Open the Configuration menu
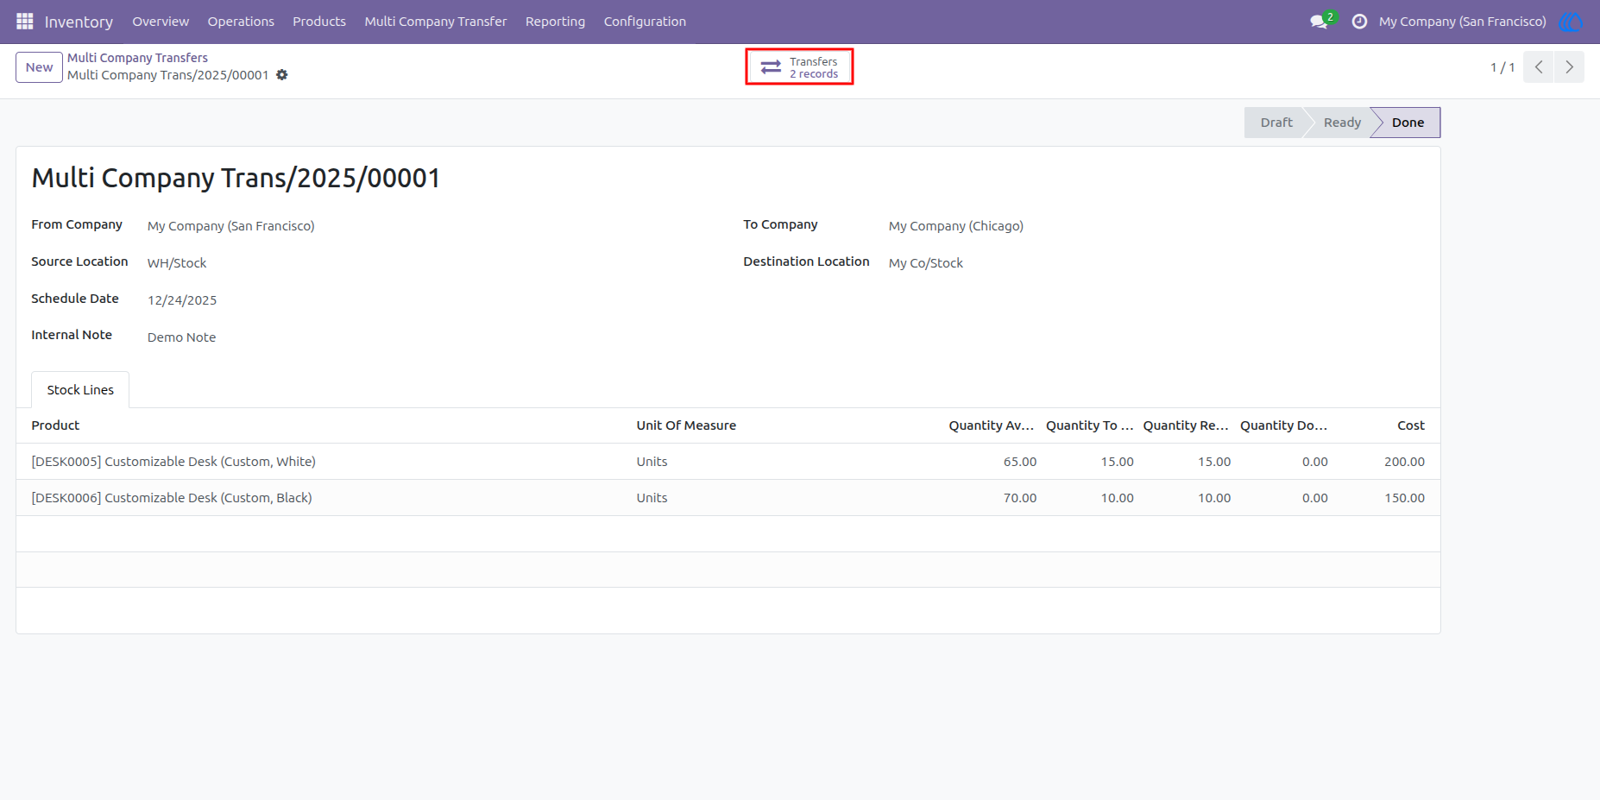The height and width of the screenshot is (800, 1600). 645,22
